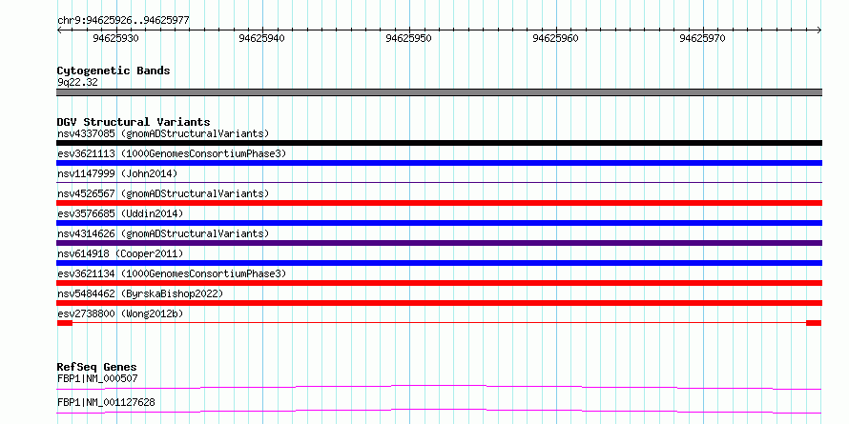Viewport: 849px width, 424px height.
Task: Click the dark purple nsv4314626 variant bar
Action: (x=439, y=243)
